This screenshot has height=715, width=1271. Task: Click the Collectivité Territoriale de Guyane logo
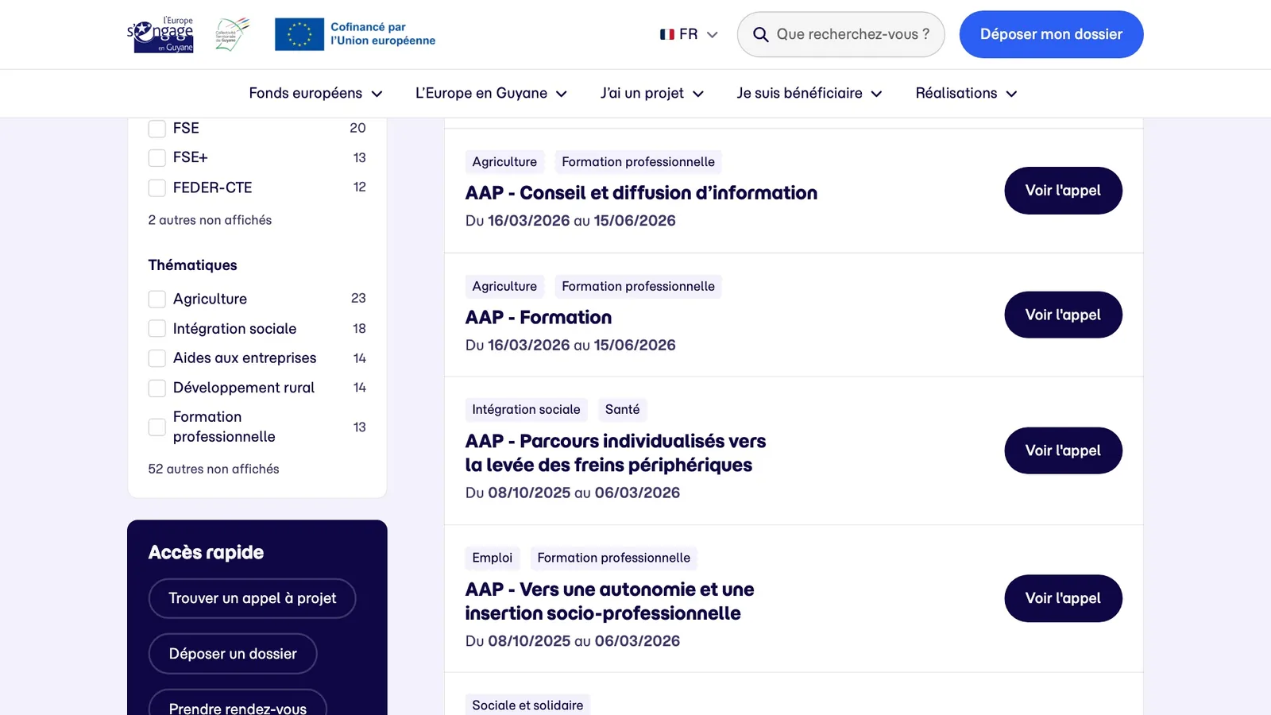(232, 34)
